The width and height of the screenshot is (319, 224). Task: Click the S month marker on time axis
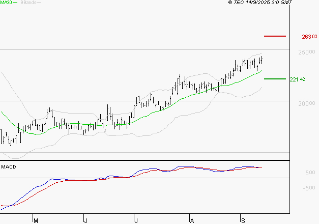pyautogui.click(x=243, y=220)
